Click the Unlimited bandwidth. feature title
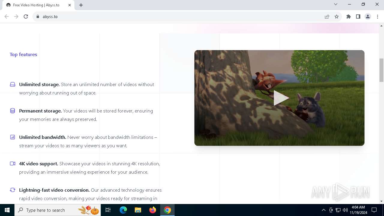Image resolution: width=384 pixels, height=216 pixels. [43, 137]
